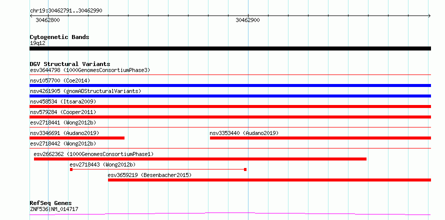This screenshot has height=220, width=445.
Task: Open variant esv2718442 (Wong2012b) label
Action: click(63, 143)
